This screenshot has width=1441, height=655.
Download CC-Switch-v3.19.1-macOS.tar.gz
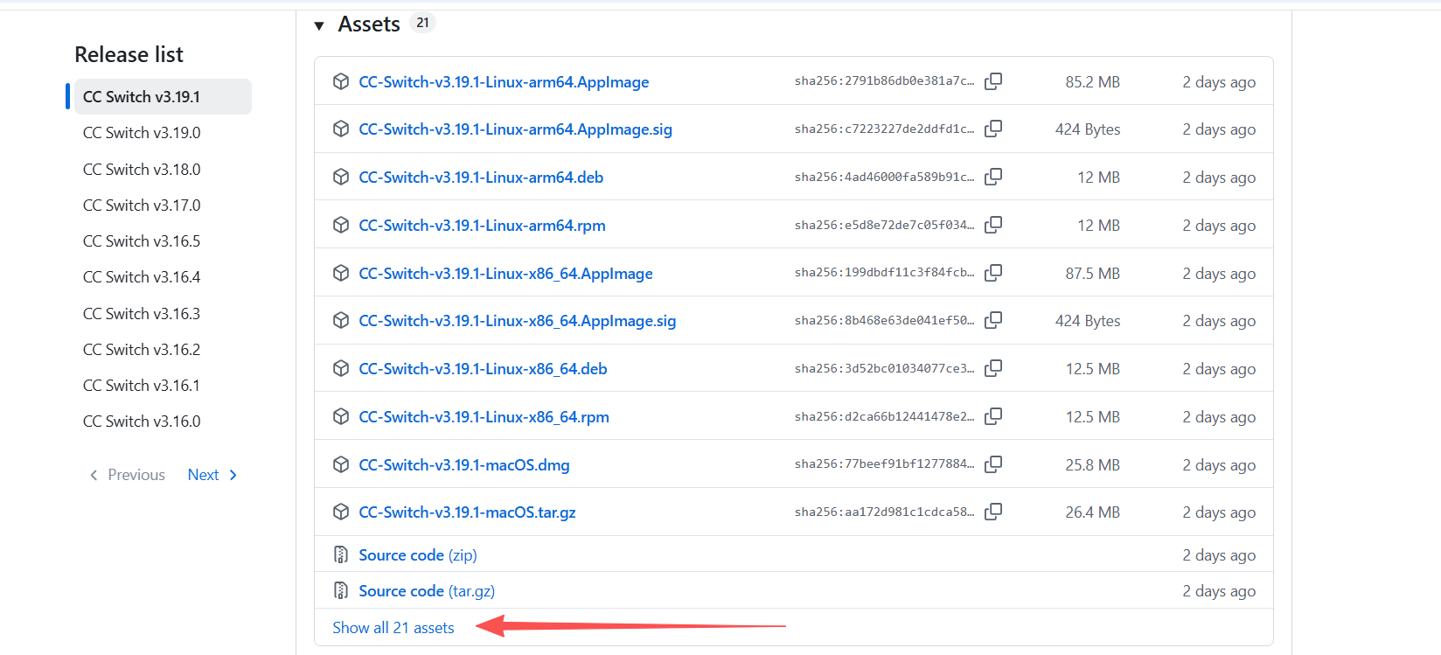pyautogui.click(x=467, y=512)
